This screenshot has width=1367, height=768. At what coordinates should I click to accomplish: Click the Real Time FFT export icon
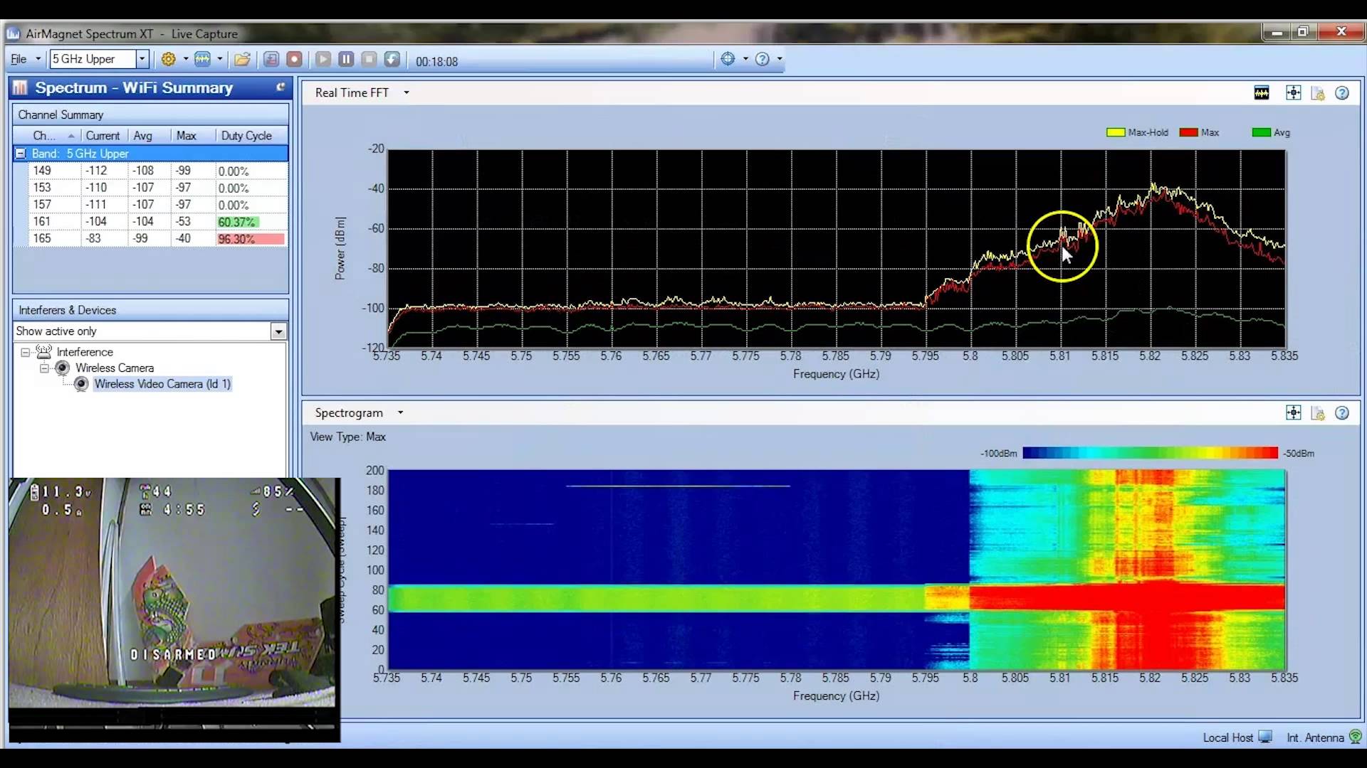pos(1318,93)
